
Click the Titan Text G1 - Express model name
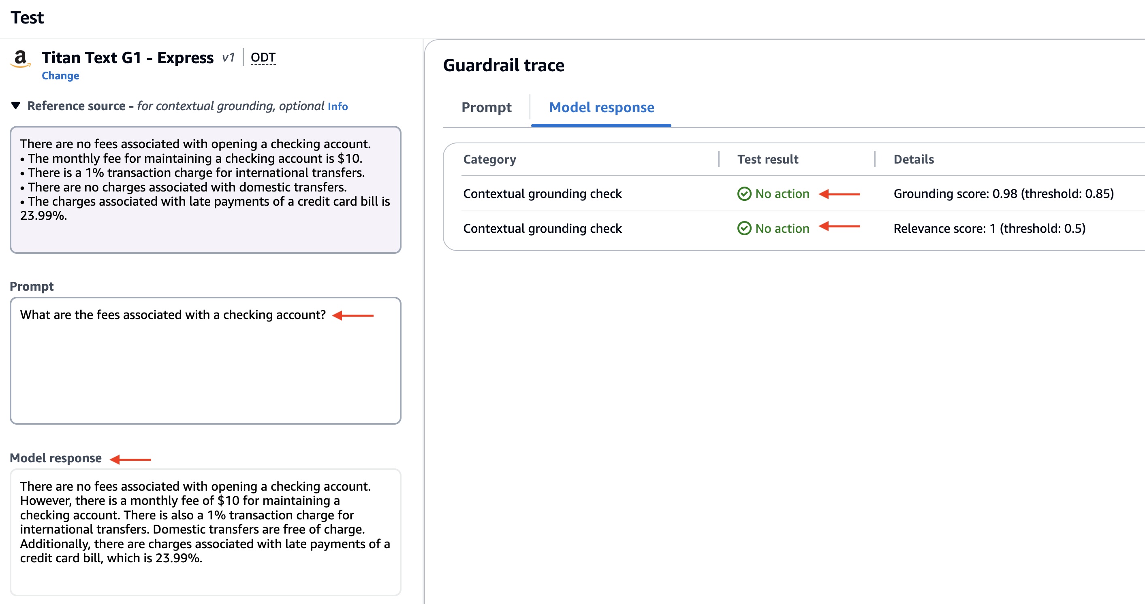[128, 58]
